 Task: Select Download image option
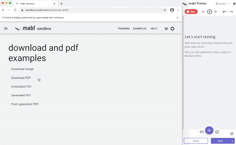(22, 69)
